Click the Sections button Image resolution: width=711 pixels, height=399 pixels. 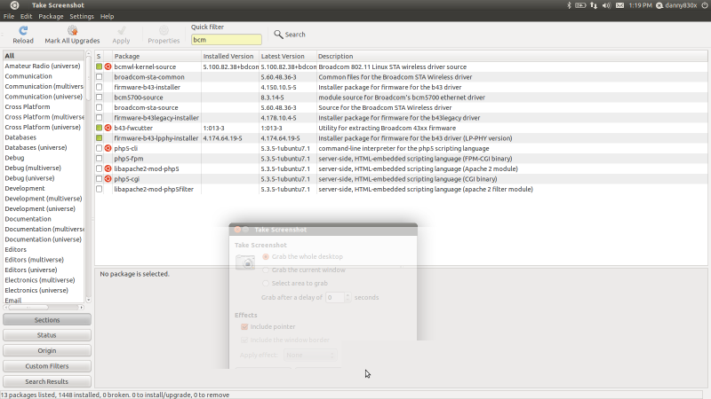(47, 320)
